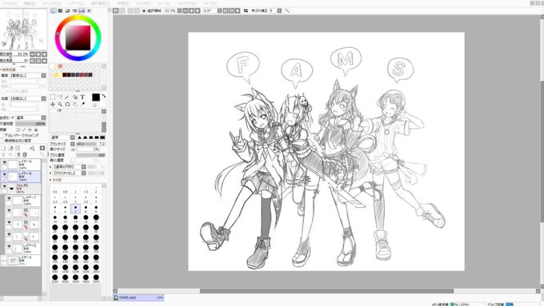Open the 合成モード blend mode dropdown

[44, 117]
